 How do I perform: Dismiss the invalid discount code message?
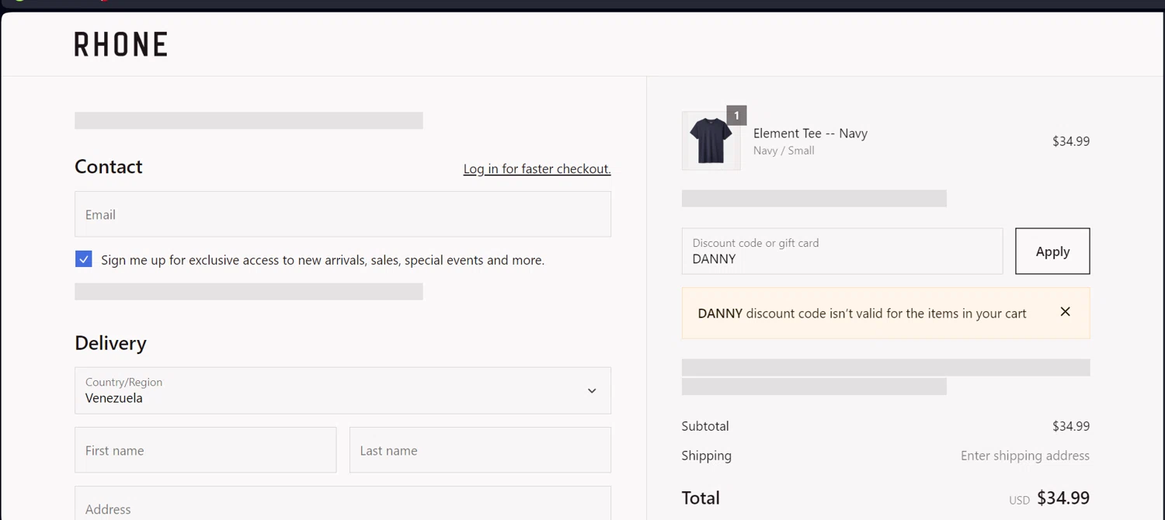pos(1065,312)
